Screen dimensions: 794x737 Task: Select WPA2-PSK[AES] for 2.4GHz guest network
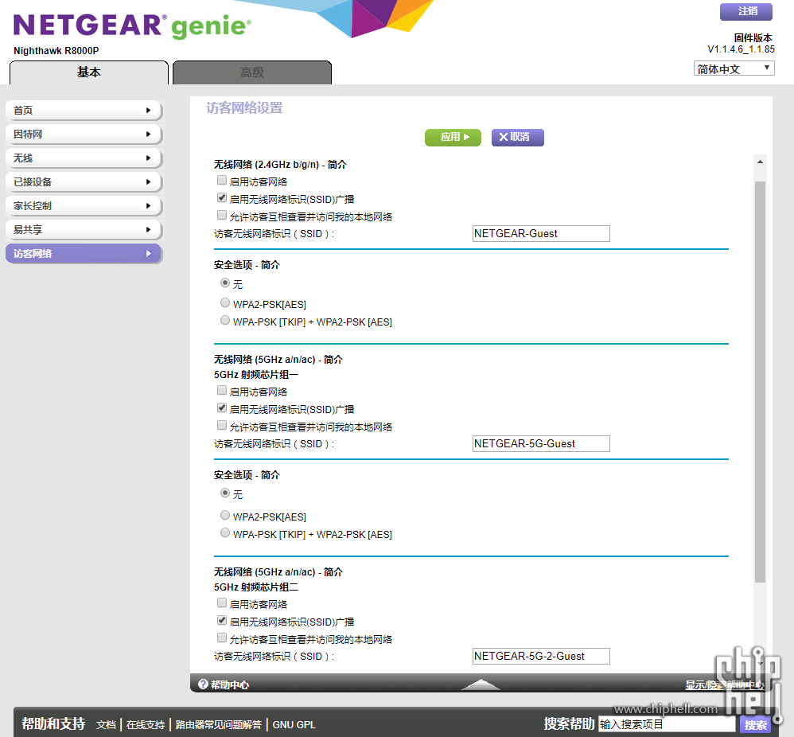225,303
